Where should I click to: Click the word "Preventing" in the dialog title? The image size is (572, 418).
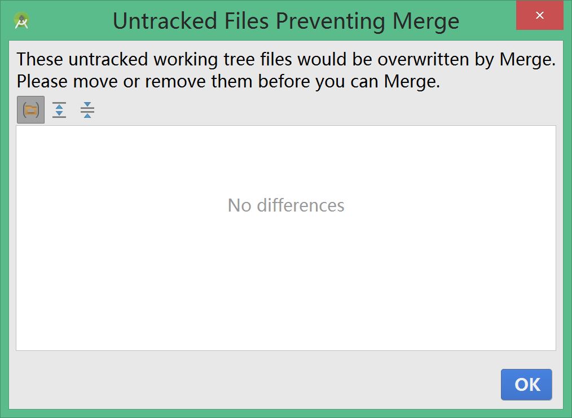tap(332, 21)
